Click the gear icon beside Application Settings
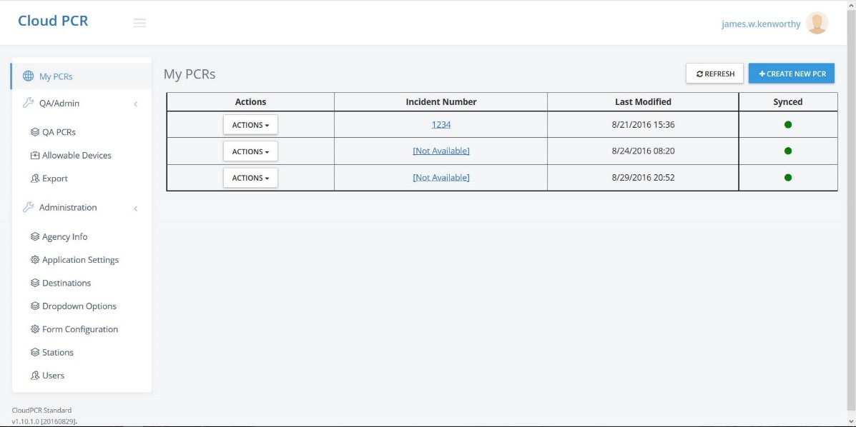 click(35, 260)
